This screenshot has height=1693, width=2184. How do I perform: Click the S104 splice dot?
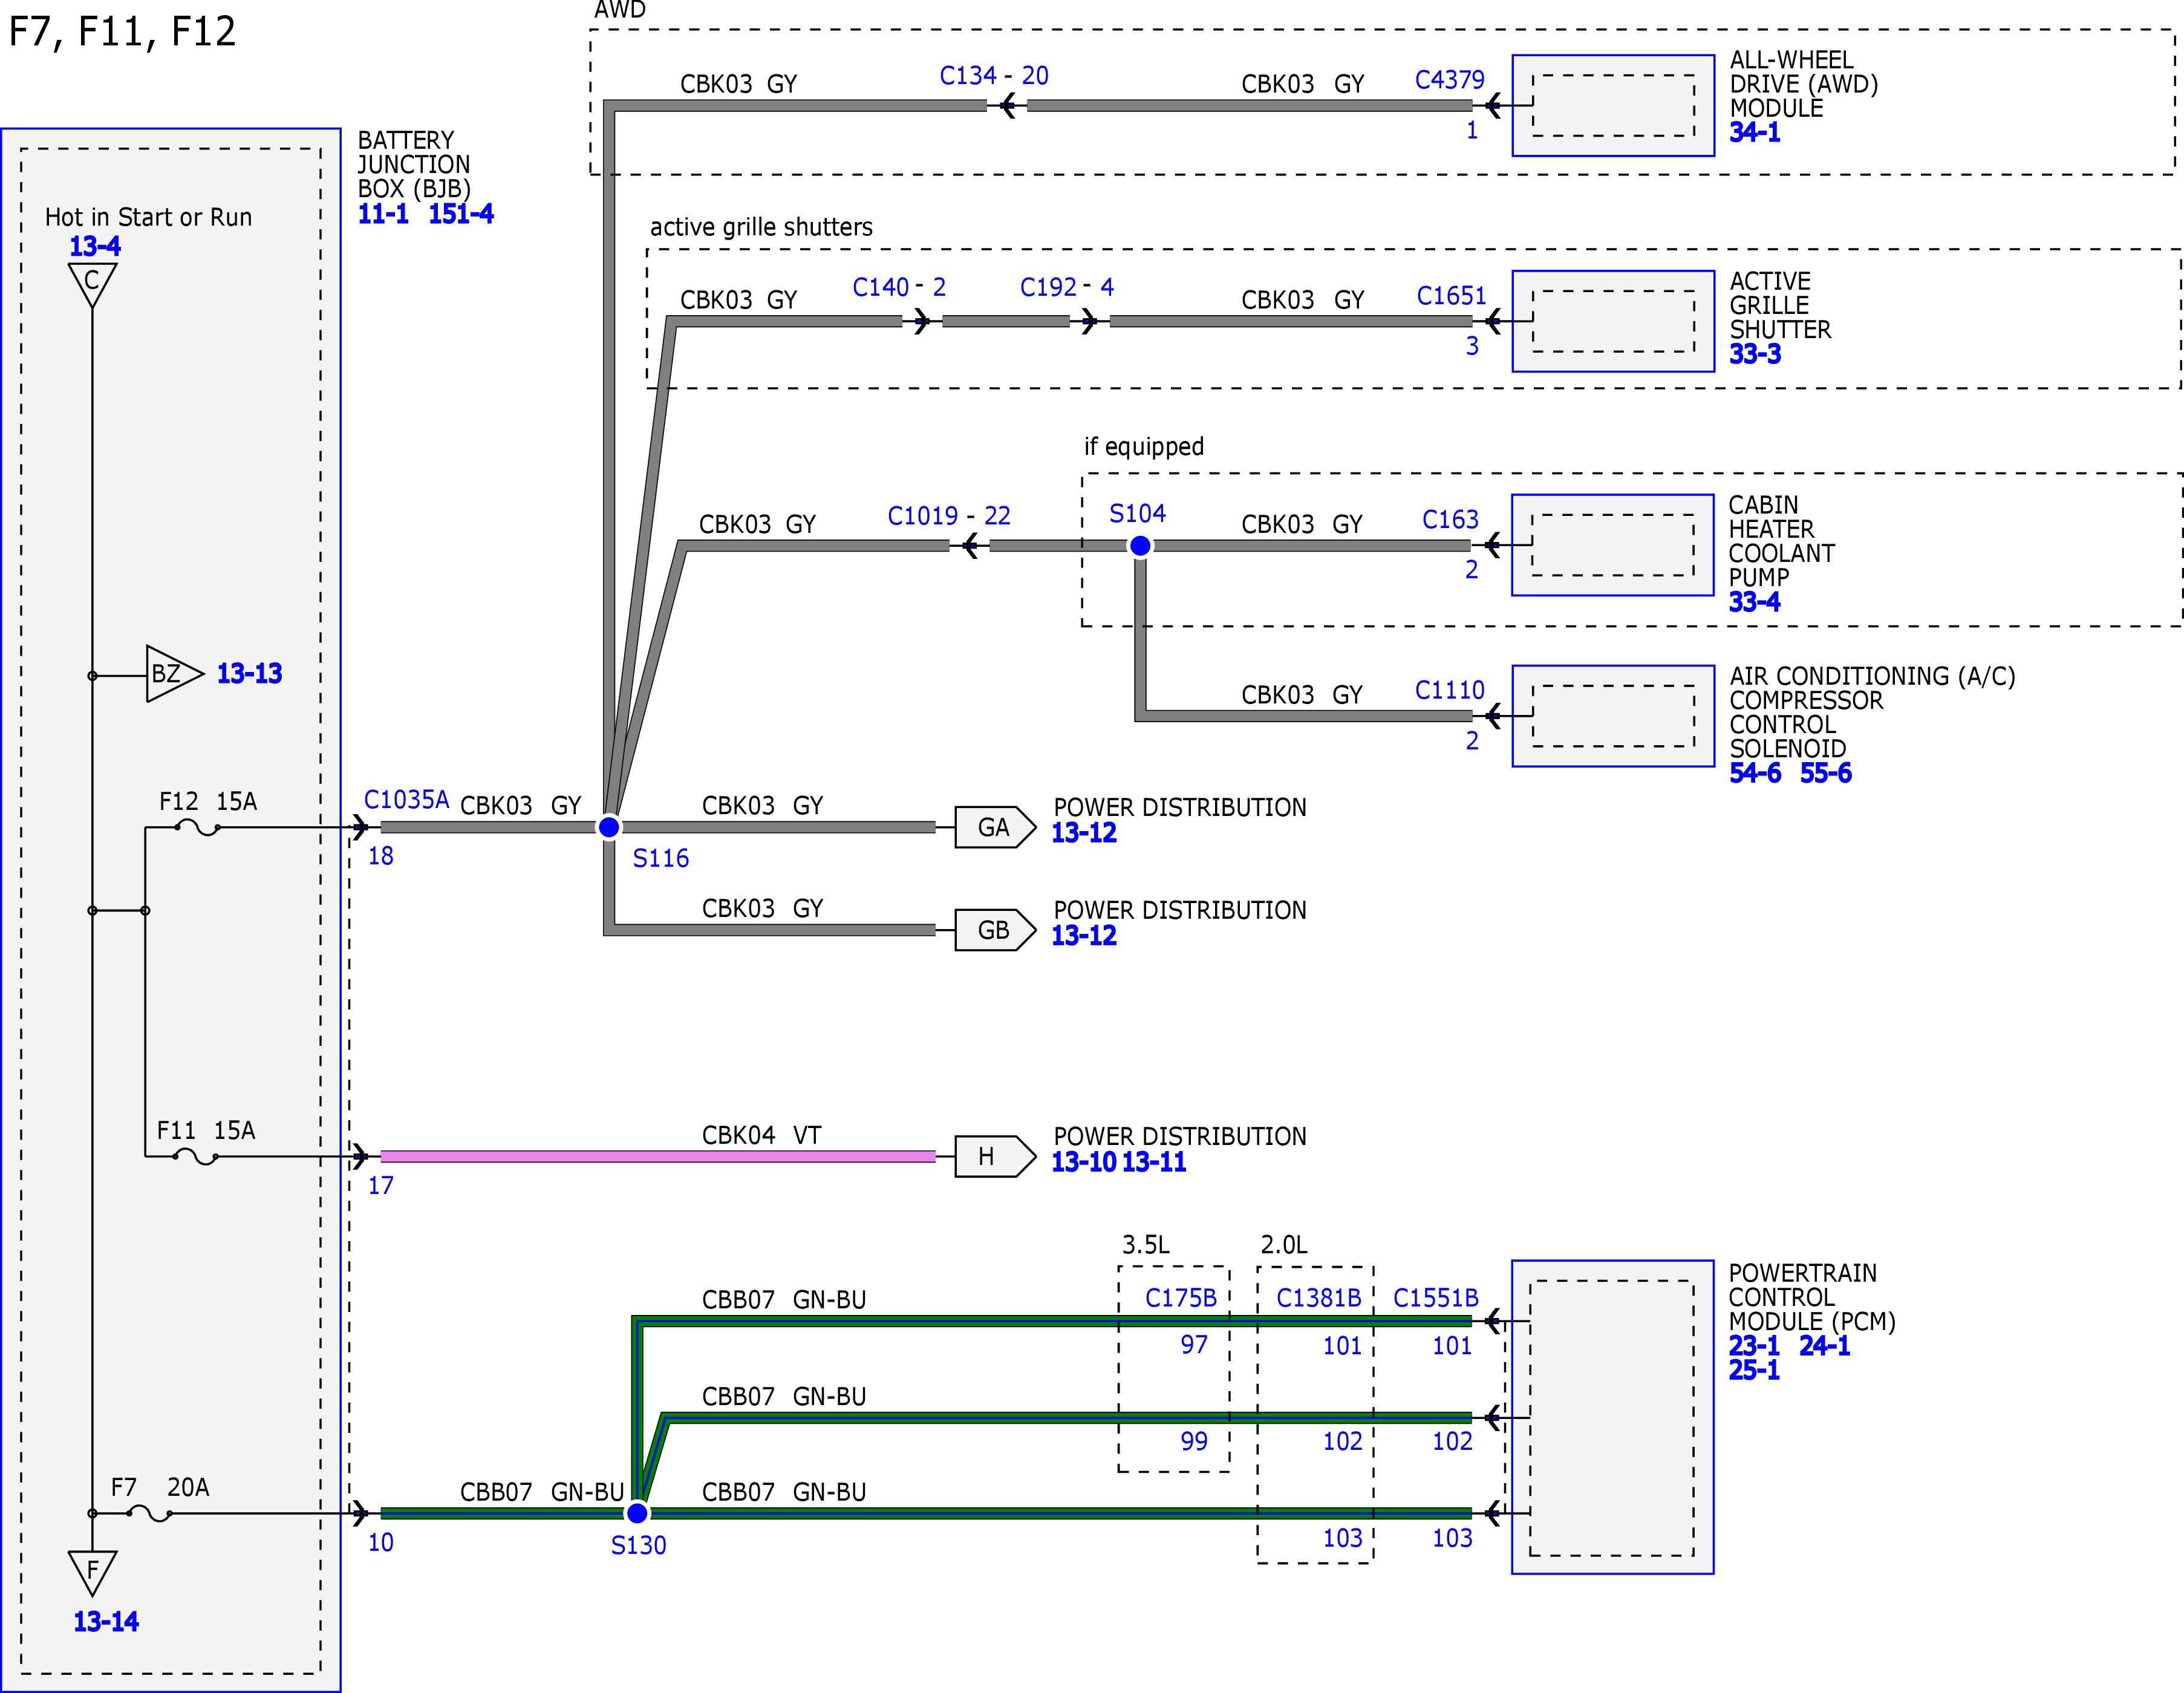(x=1140, y=546)
